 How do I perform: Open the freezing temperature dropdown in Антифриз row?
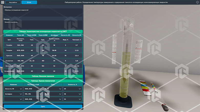coord(53,94)
